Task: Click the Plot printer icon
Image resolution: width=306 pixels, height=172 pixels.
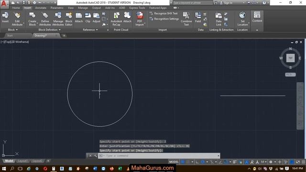Action: tap(34, 3)
